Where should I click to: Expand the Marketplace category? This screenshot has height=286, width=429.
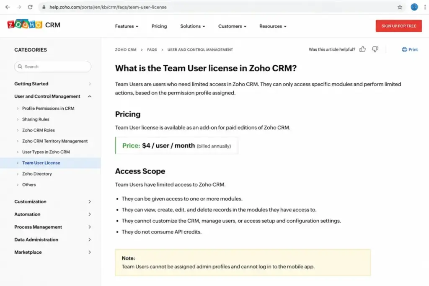pos(52,252)
